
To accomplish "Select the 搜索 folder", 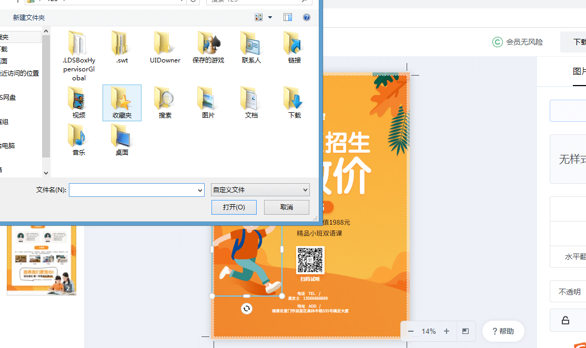I will click(165, 102).
